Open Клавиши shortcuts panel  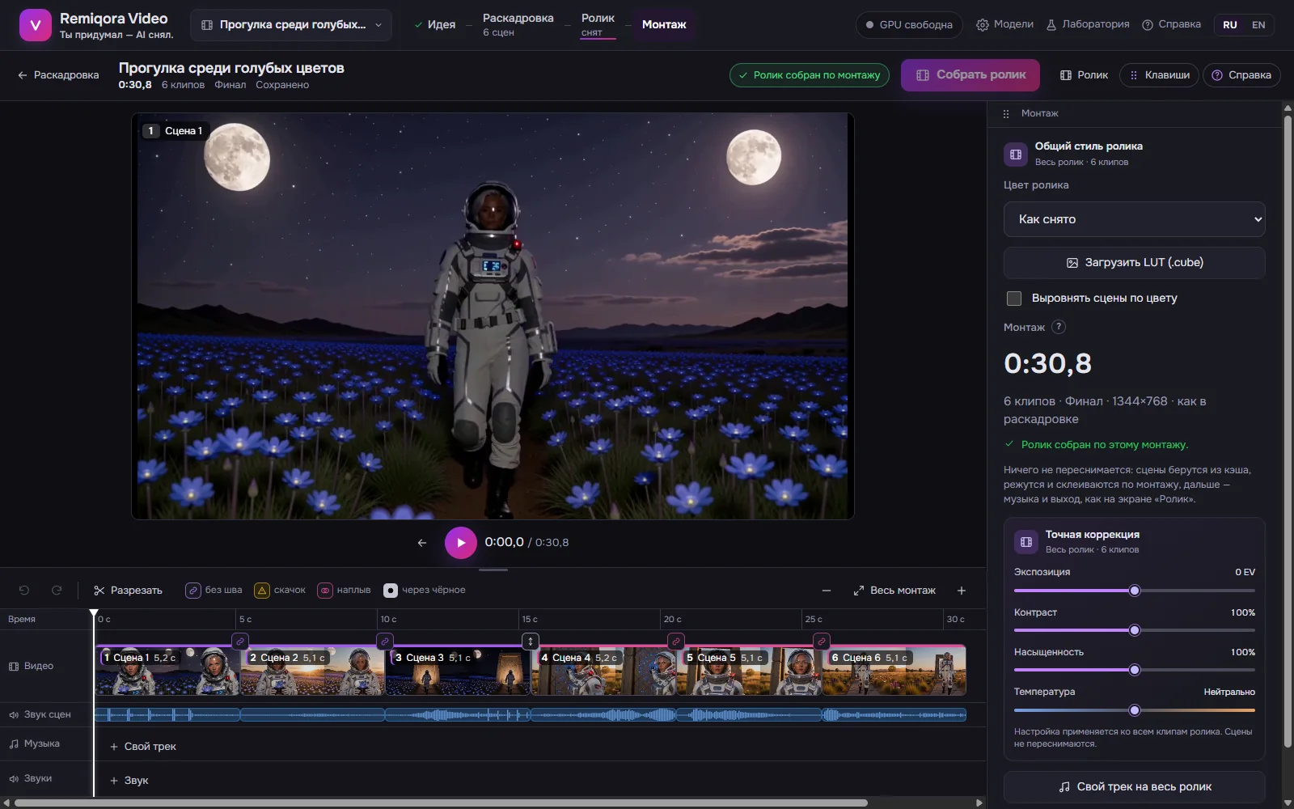[x=1159, y=75]
